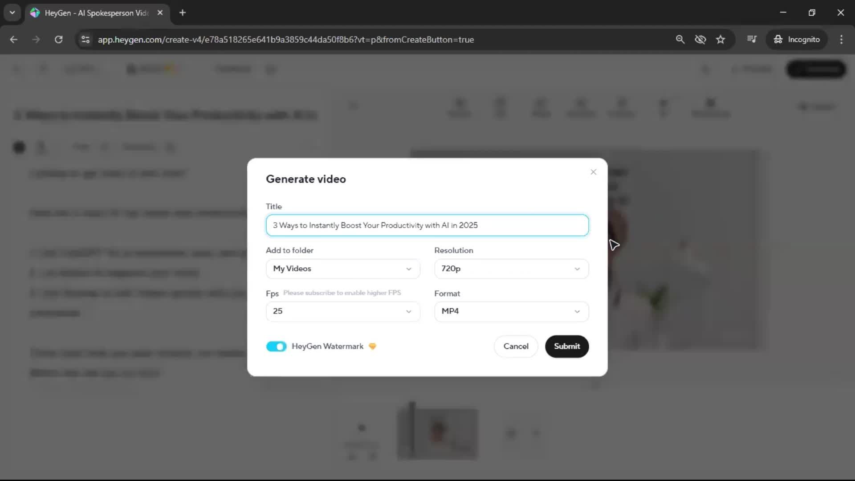Bookmark this page with the star icon
The height and width of the screenshot is (481, 855).
(720, 40)
